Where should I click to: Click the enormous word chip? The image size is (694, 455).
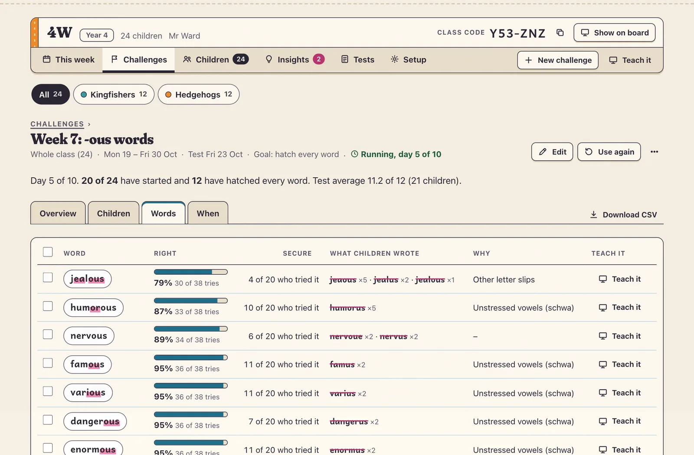click(x=93, y=449)
